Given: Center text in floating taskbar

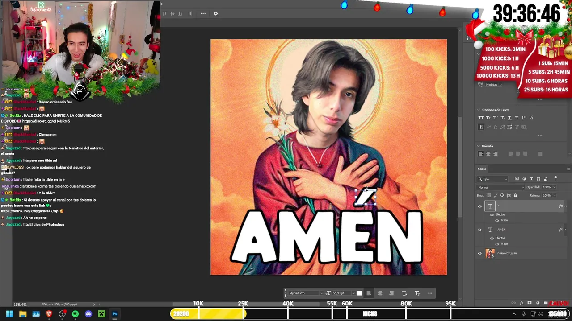Looking at the screenshot, I should pyautogui.click(x=380, y=293).
